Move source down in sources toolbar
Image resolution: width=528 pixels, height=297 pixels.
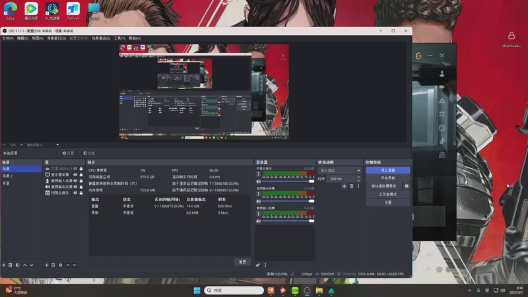coord(74,265)
